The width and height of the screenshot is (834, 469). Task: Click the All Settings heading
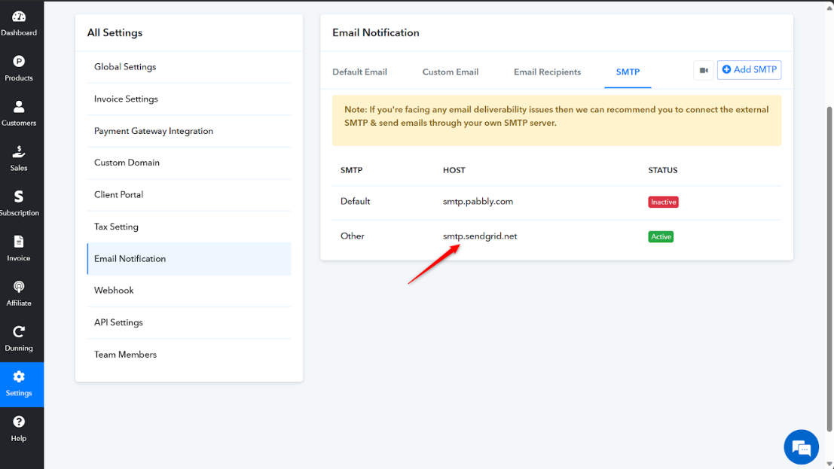point(115,33)
